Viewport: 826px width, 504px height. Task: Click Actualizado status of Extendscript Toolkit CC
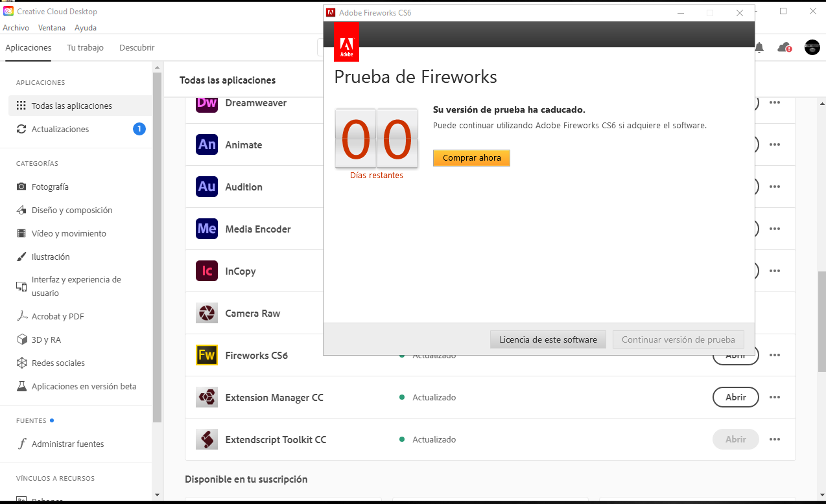click(434, 439)
